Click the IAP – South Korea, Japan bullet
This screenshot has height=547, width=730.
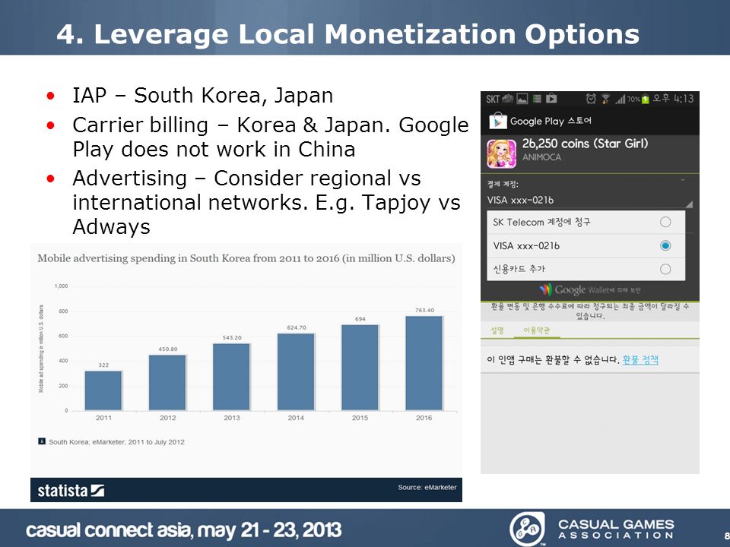click(x=202, y=96)
